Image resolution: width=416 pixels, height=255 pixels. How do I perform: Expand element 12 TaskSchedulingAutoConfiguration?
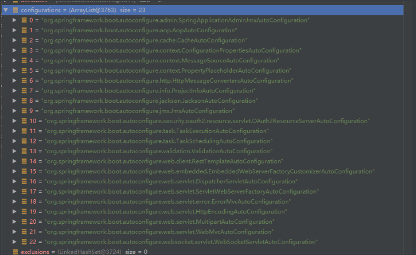point(14,141)
